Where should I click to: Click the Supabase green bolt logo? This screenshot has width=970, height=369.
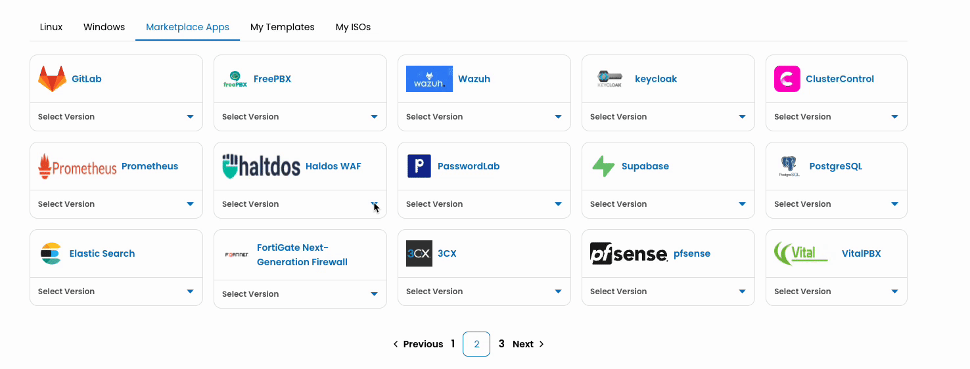(x=603, y=166)
